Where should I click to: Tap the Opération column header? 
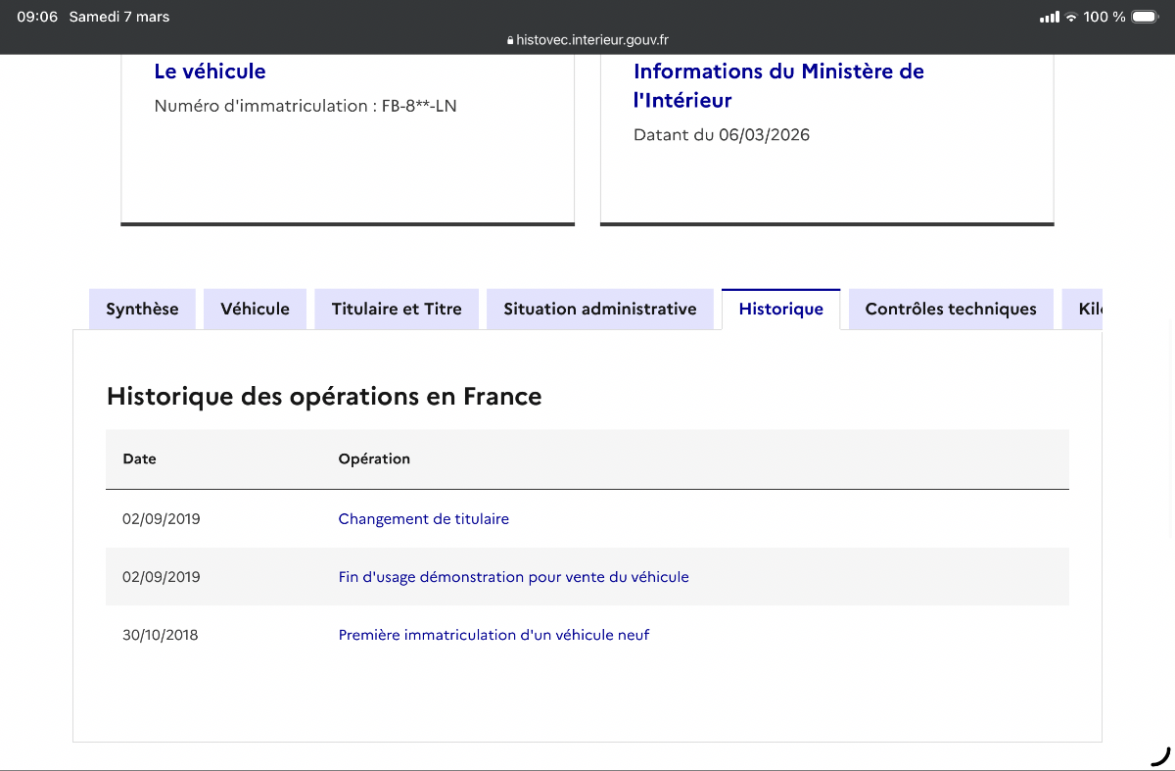coord(374,458)
